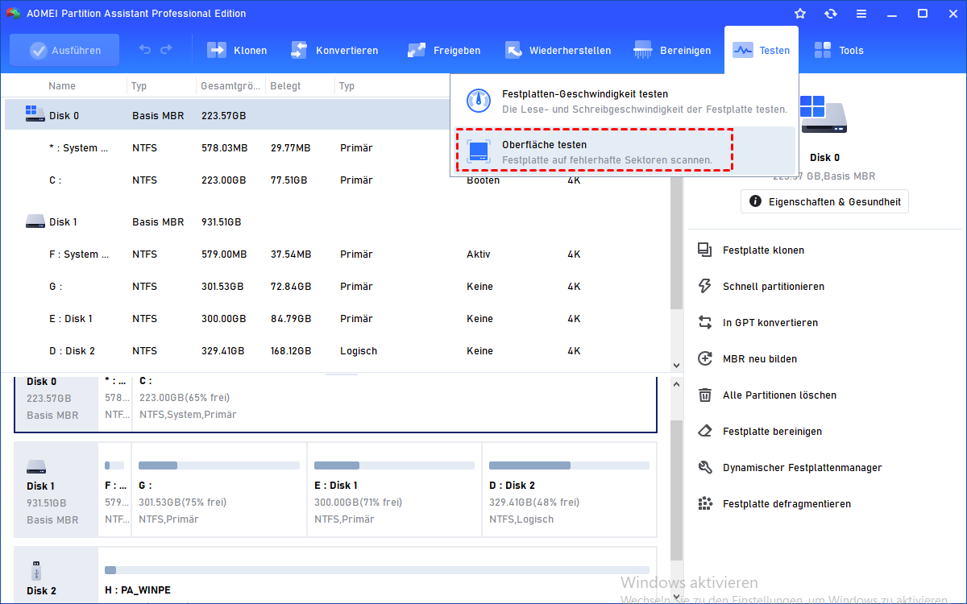Click Alle Partitionen löschen option
Image resolution: width=967 pixels, height=604 pixels.
tap(779, 395)
